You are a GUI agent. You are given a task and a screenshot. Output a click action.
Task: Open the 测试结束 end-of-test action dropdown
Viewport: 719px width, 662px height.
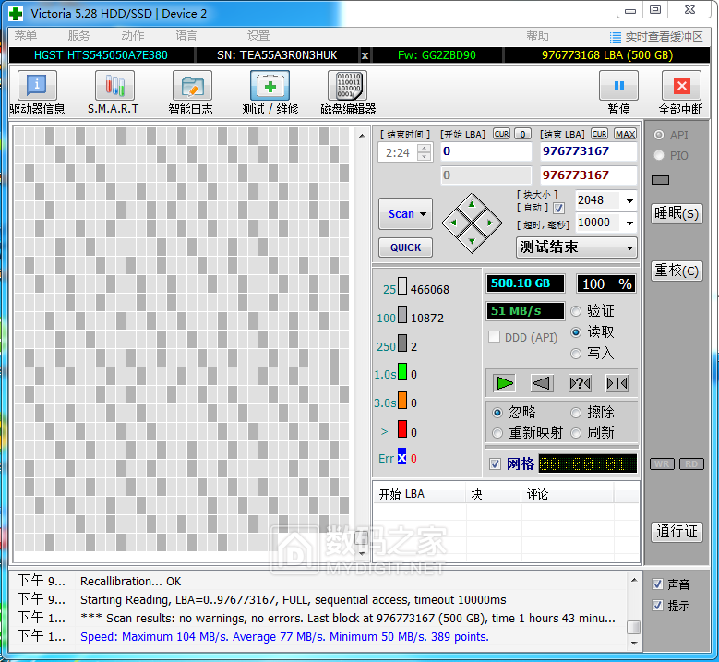click(576, 247)
